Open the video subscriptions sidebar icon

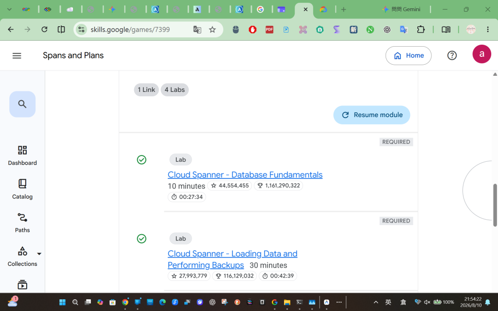pos(22,285)
